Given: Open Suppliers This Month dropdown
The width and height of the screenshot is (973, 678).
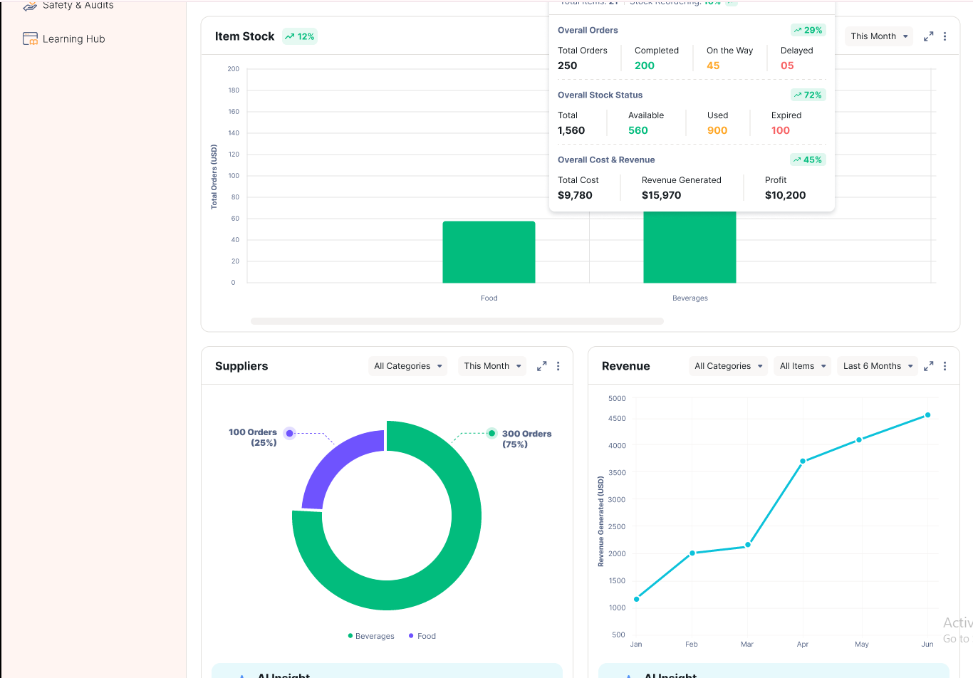Looking at the screenshot, I should (492, 366).
